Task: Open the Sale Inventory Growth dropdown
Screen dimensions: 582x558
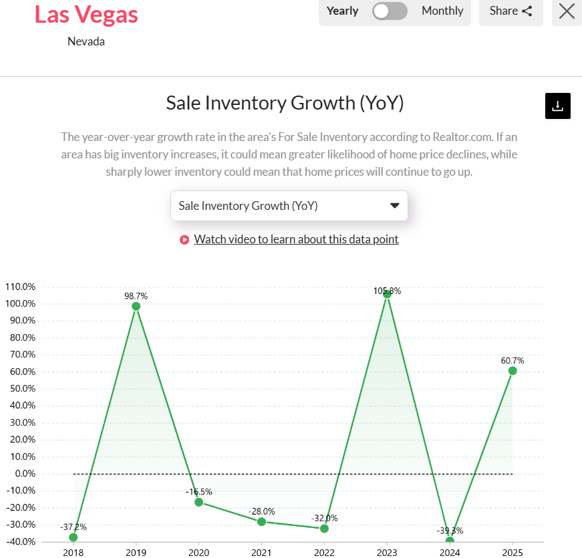Action: point(289,206)
